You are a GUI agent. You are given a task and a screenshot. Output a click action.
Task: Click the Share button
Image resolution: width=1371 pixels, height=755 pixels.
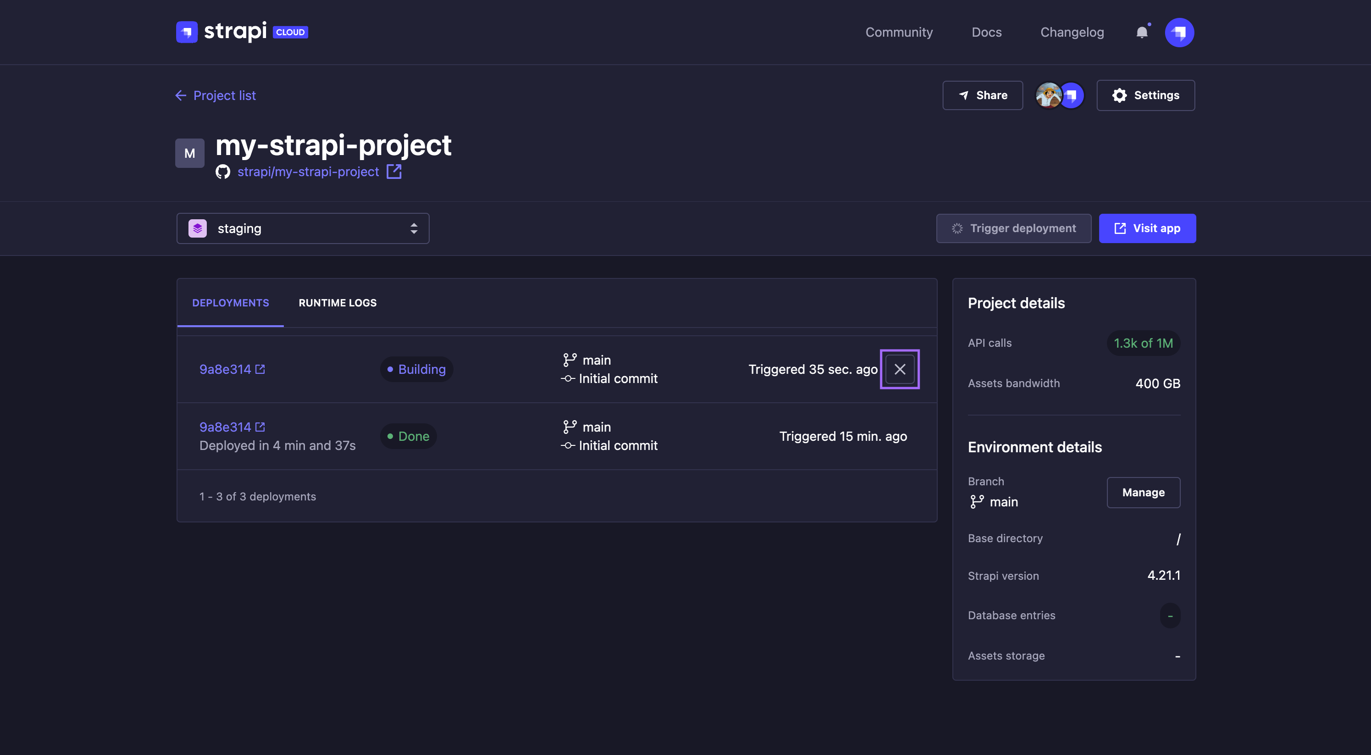click(x=982, y=95)
